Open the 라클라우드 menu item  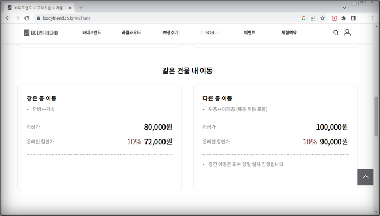pos(131,33)
